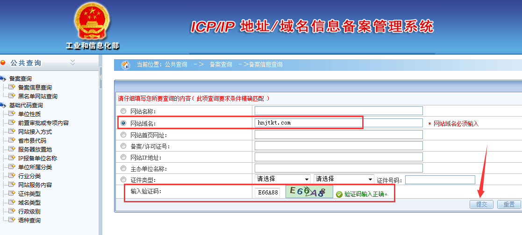Select the 网站首页网址 radio button
The image size is (522, 235).
(123, 135)
